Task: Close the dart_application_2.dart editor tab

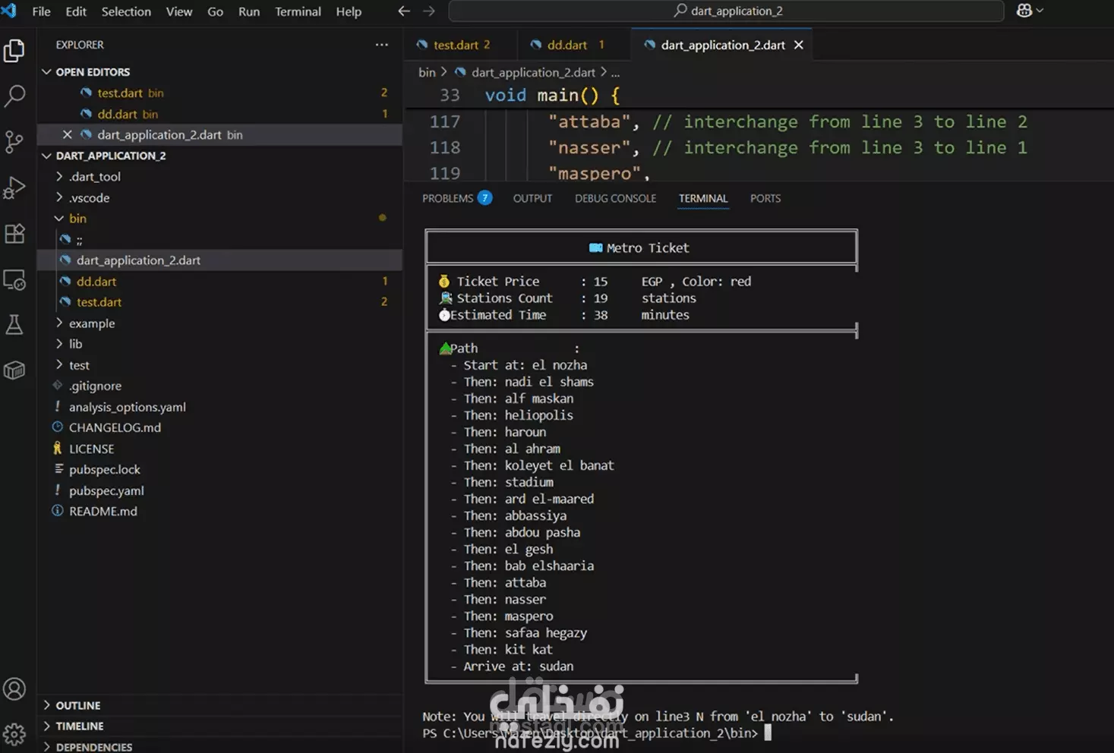Action: pyautogui.click(x=799, y=45)
